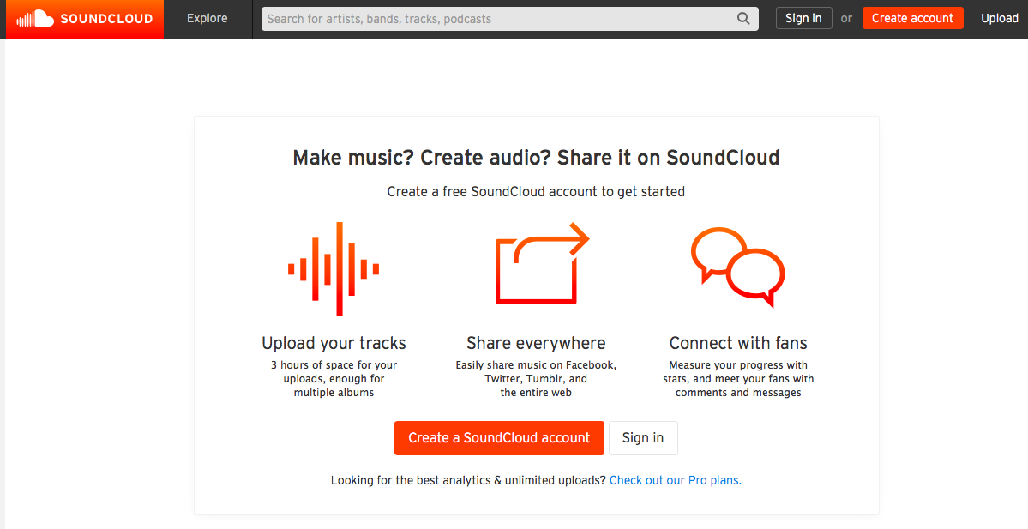This screenshot has height=529, width=1028.
Task: Focus the artists, bands, tracks search field
Action: [497, 18]
